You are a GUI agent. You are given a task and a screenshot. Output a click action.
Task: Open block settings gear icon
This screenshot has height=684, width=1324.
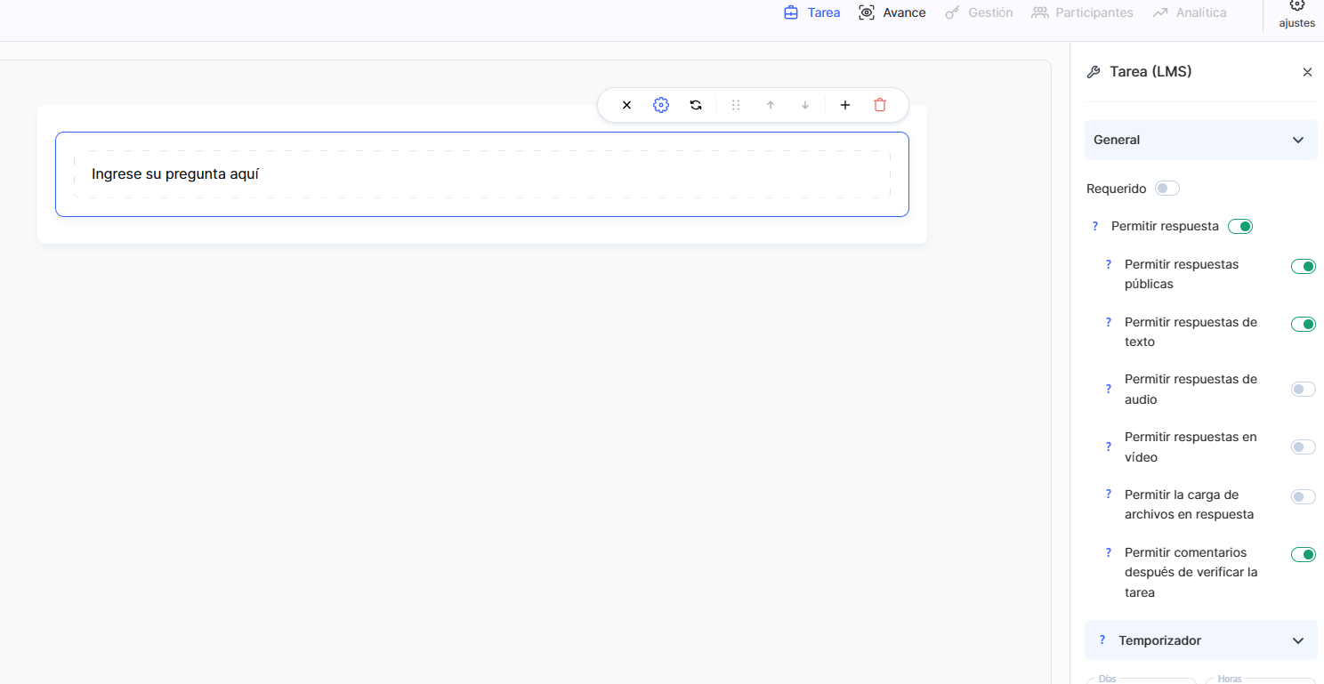(660, 105)
